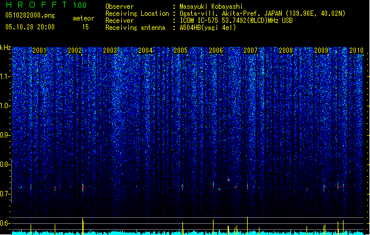Click the 2007 time marker
The image size is (370, 235).
pos(251,51)
